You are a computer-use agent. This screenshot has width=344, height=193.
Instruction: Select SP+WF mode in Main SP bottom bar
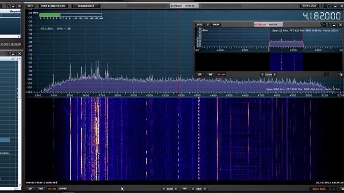[52, 189]
